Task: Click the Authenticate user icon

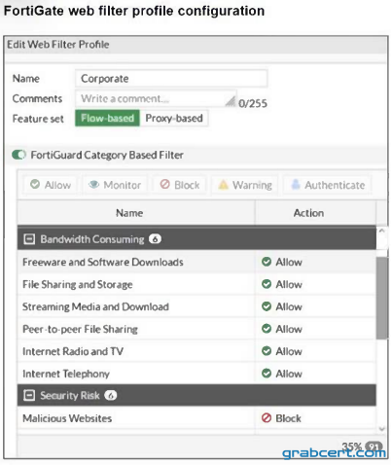Action: coord(296,184)
